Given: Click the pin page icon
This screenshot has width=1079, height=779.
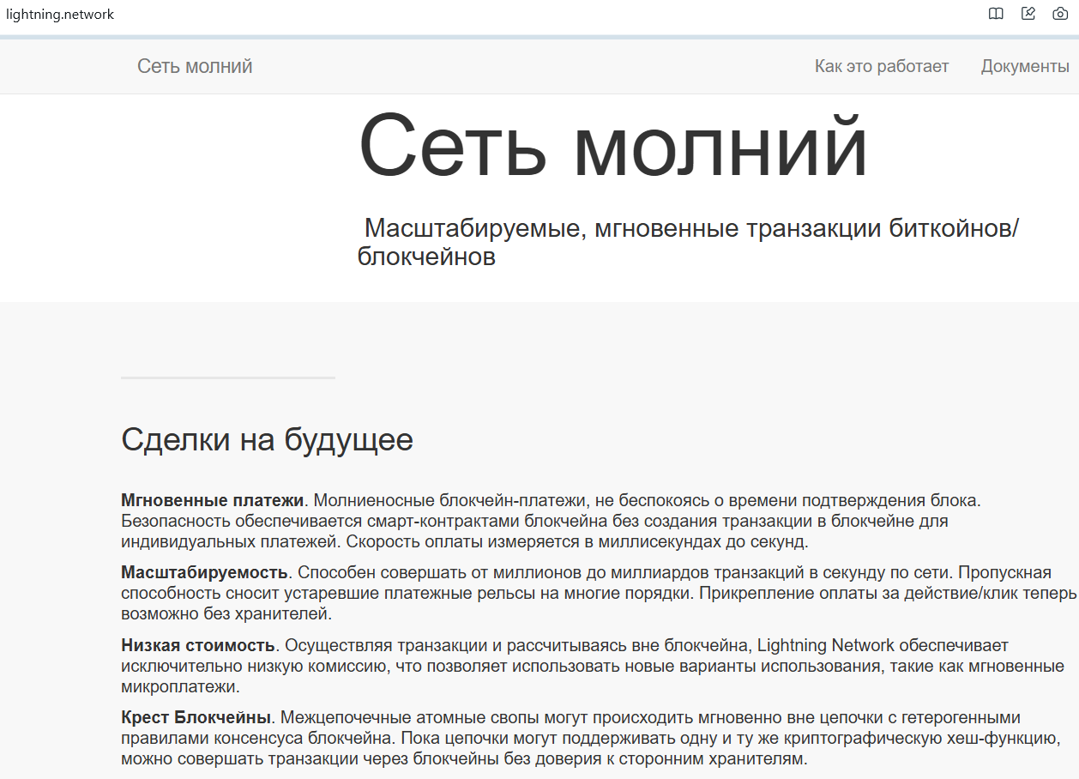Looking at the screenshot, I should (1028, 14).
